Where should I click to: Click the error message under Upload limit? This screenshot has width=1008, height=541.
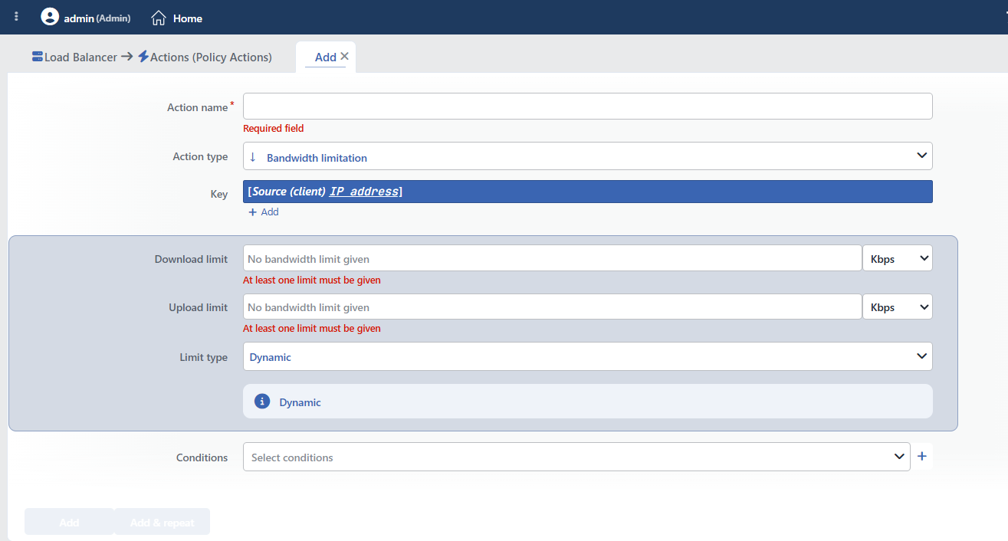pos(312,328)
